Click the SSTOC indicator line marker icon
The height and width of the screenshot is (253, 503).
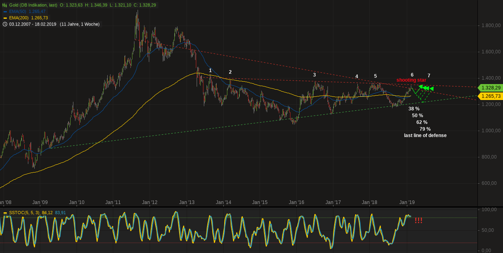click(x=5, y=213)
